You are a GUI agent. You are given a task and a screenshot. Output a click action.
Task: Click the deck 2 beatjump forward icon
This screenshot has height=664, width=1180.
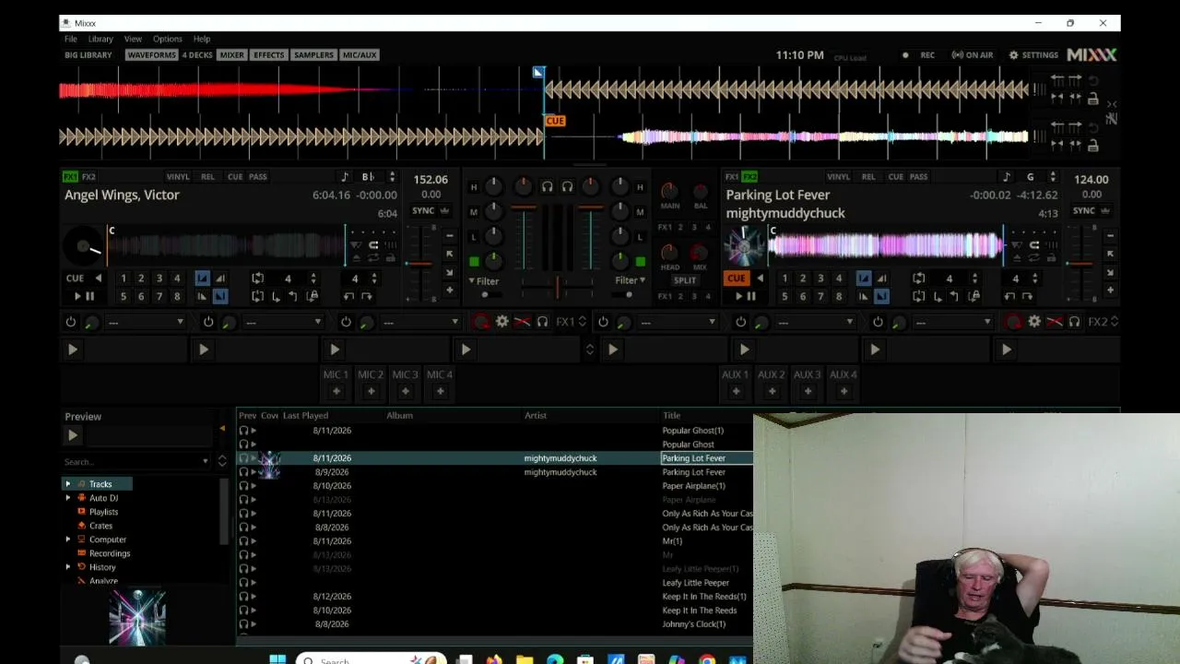click(1029, 296)
